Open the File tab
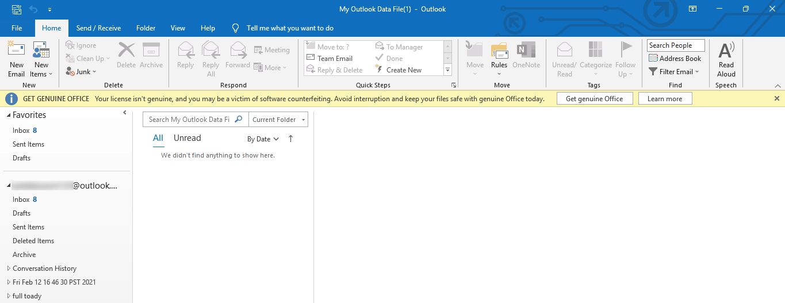This screenshot has width=785, height=303. point(17,28)
